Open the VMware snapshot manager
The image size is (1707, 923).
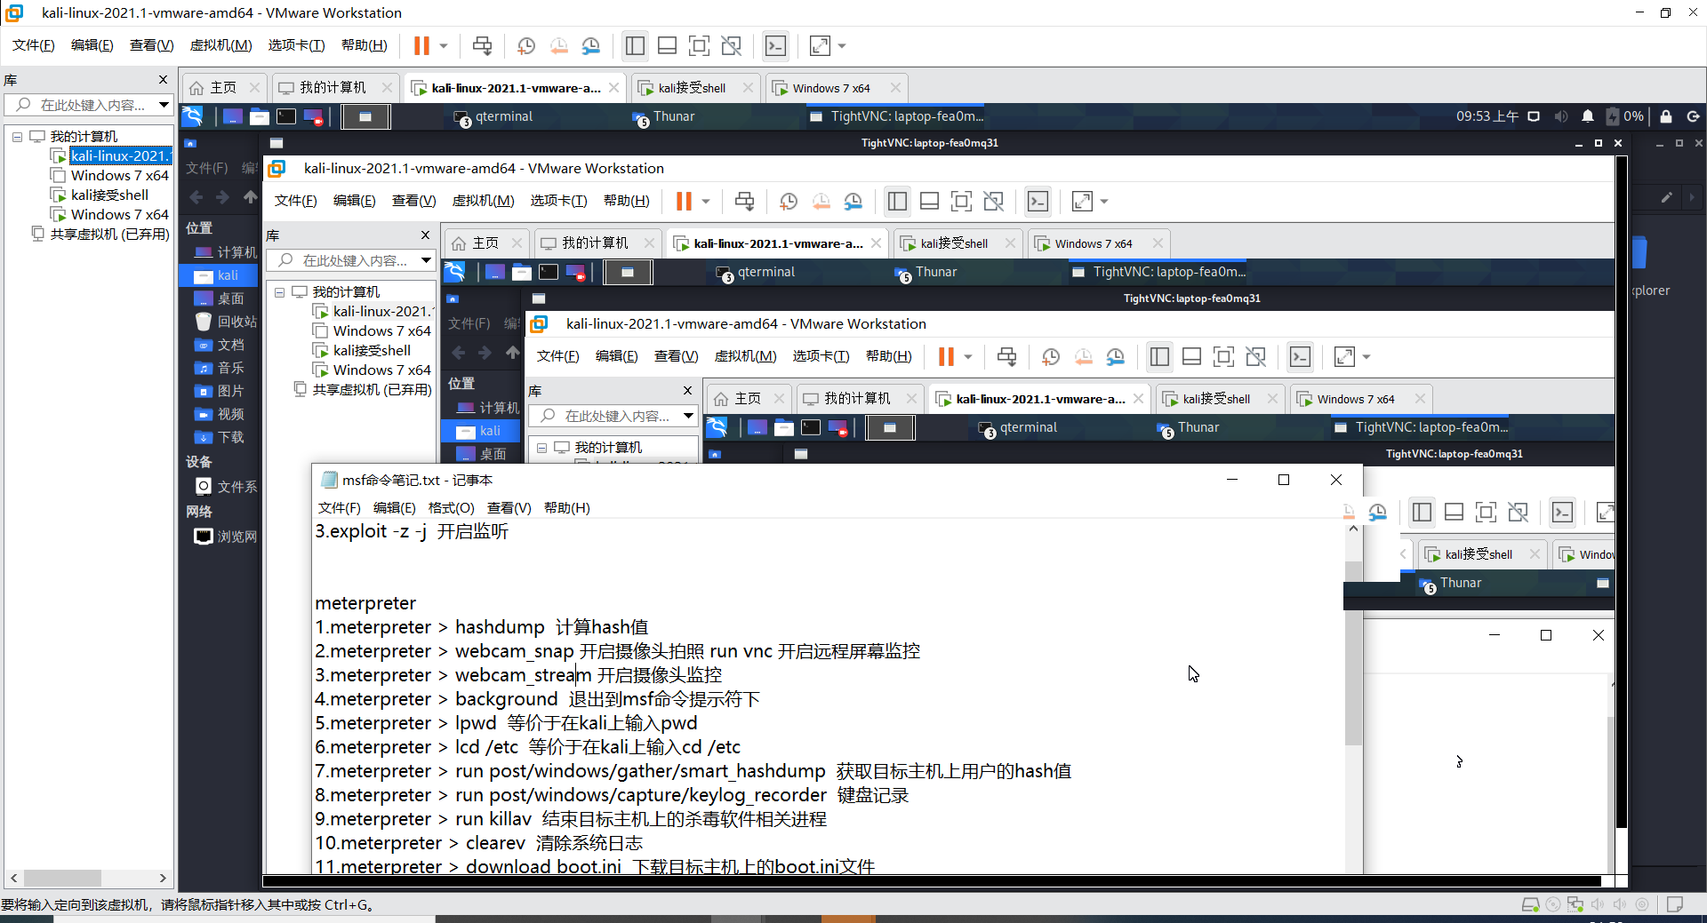point(591,45)
